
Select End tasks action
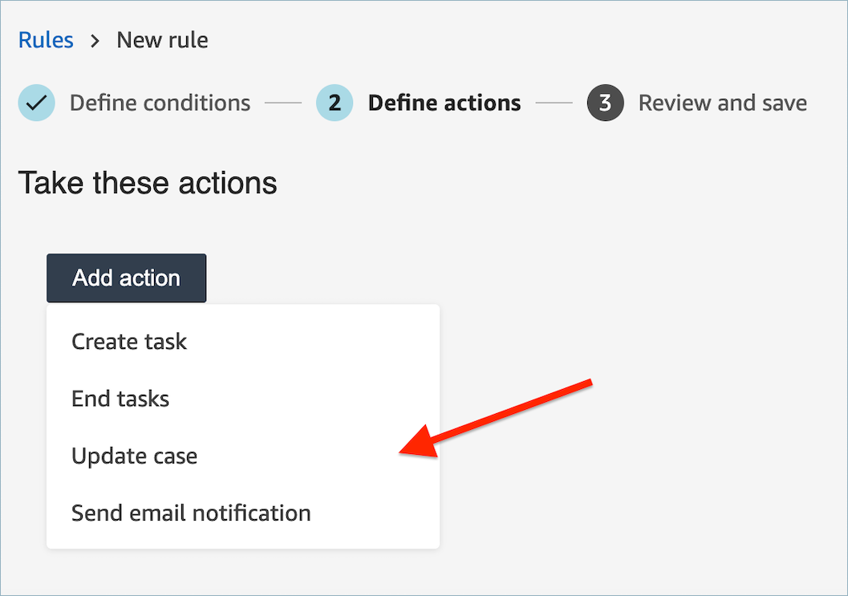click(120, 399)
